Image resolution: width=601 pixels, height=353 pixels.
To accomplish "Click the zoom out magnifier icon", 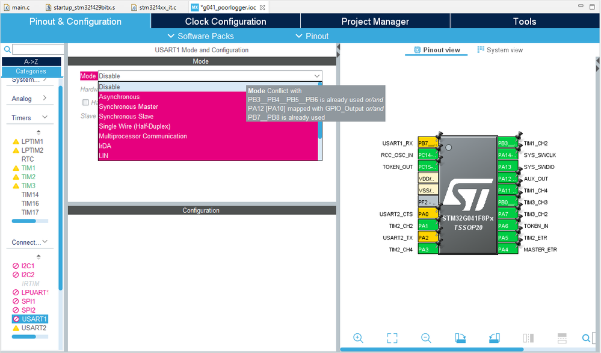I will pos(426,338).
